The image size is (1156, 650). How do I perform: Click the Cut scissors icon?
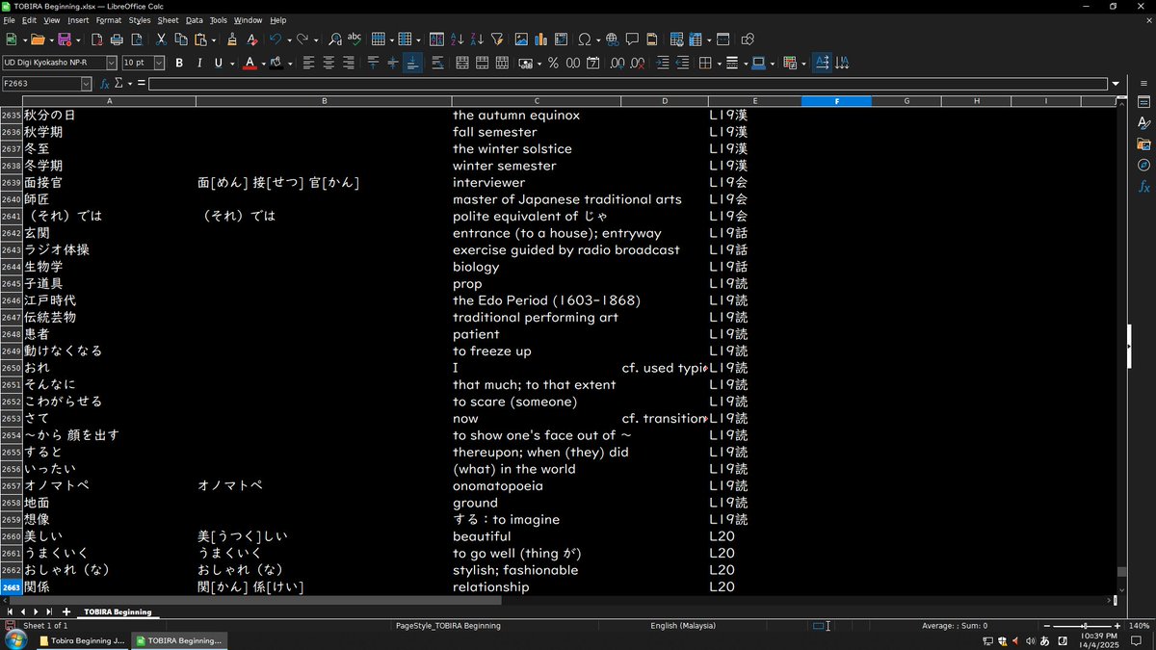click(161, 39)
